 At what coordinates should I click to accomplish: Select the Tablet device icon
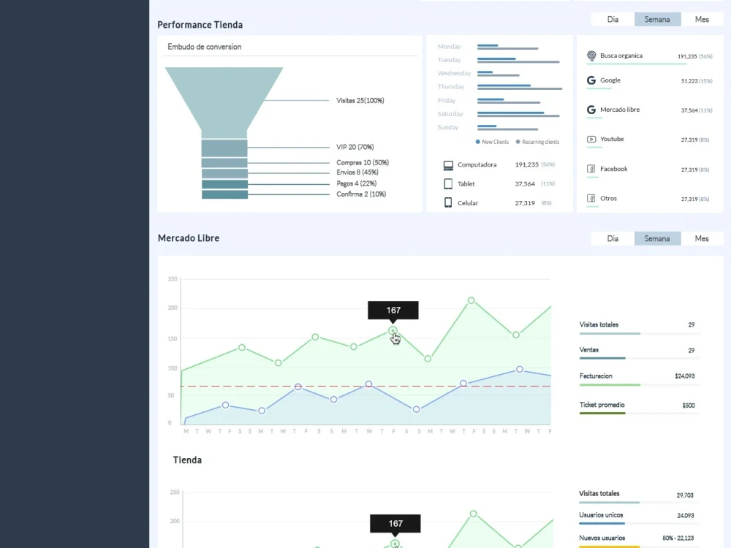tap(448, 183)
